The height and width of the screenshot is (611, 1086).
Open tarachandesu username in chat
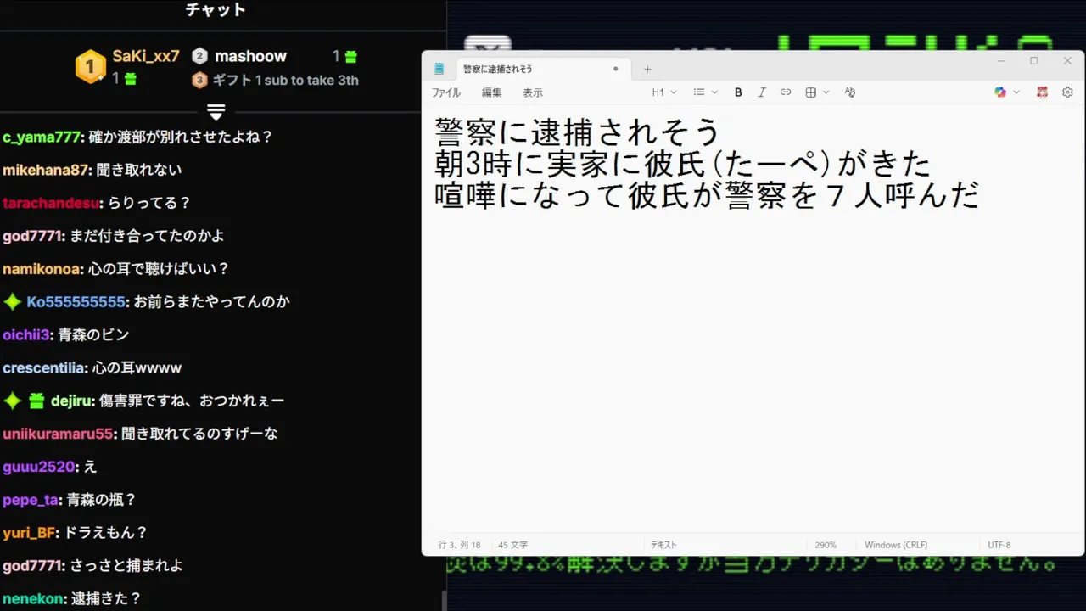50,203
